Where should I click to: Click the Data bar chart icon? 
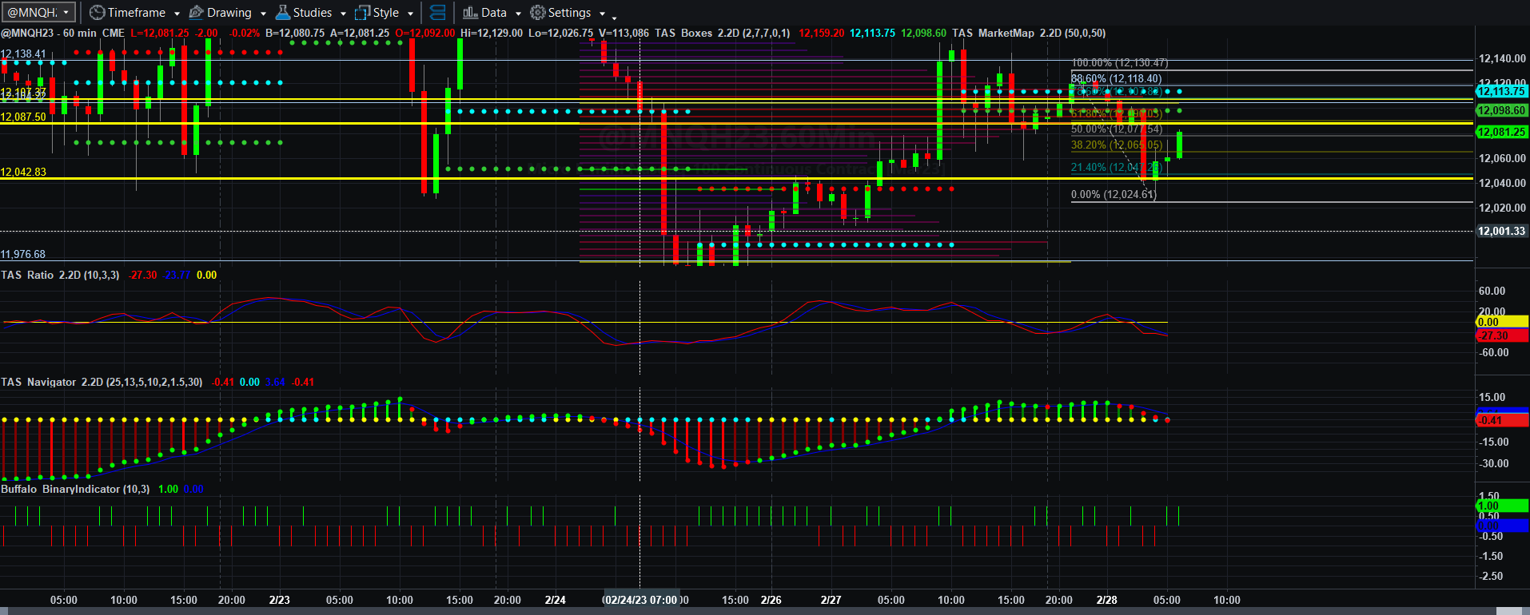pyautogui.click(x=470, y=13)
